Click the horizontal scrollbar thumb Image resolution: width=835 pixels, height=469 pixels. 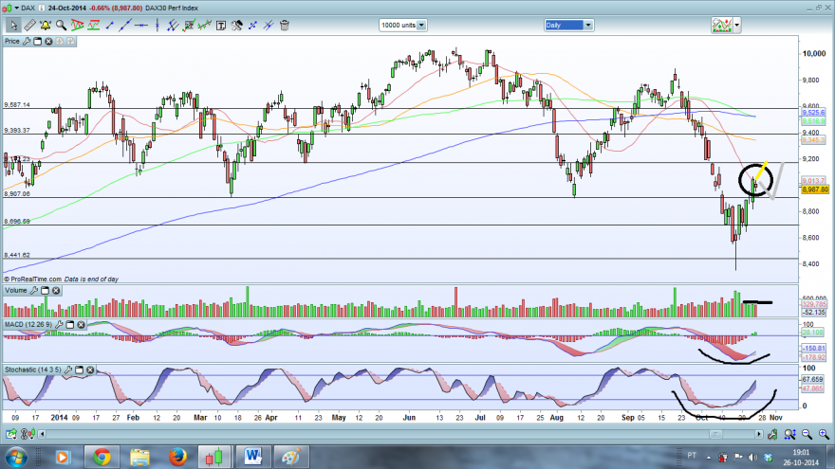715,435
